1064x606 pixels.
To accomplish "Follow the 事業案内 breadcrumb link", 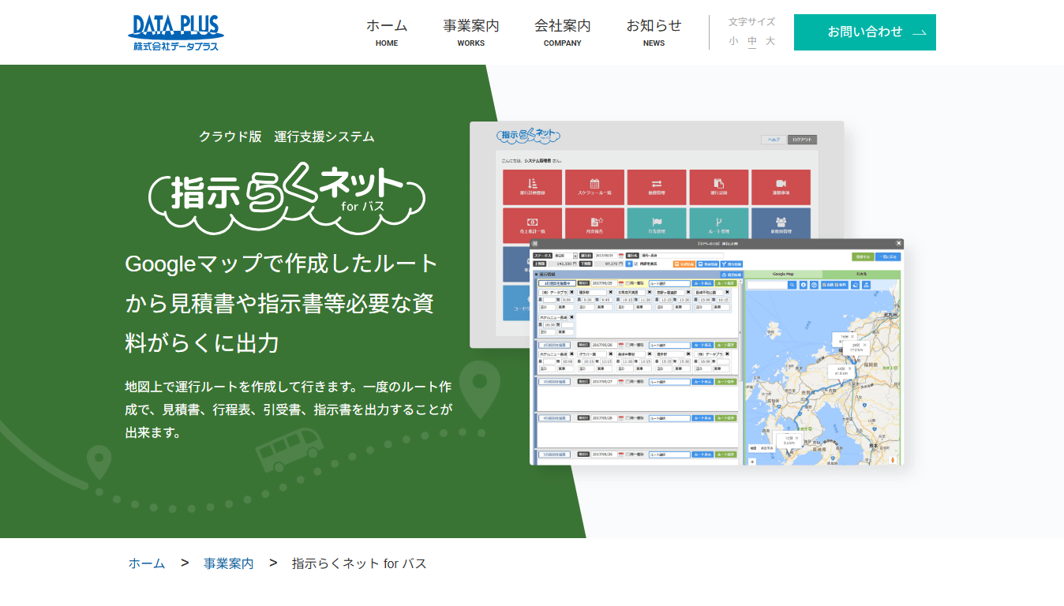I will coord(229,563).
